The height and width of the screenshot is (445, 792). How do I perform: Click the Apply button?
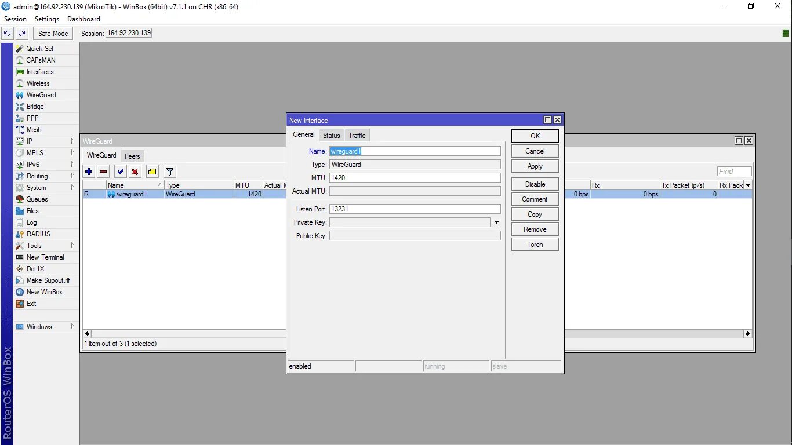tap(535, 166)
